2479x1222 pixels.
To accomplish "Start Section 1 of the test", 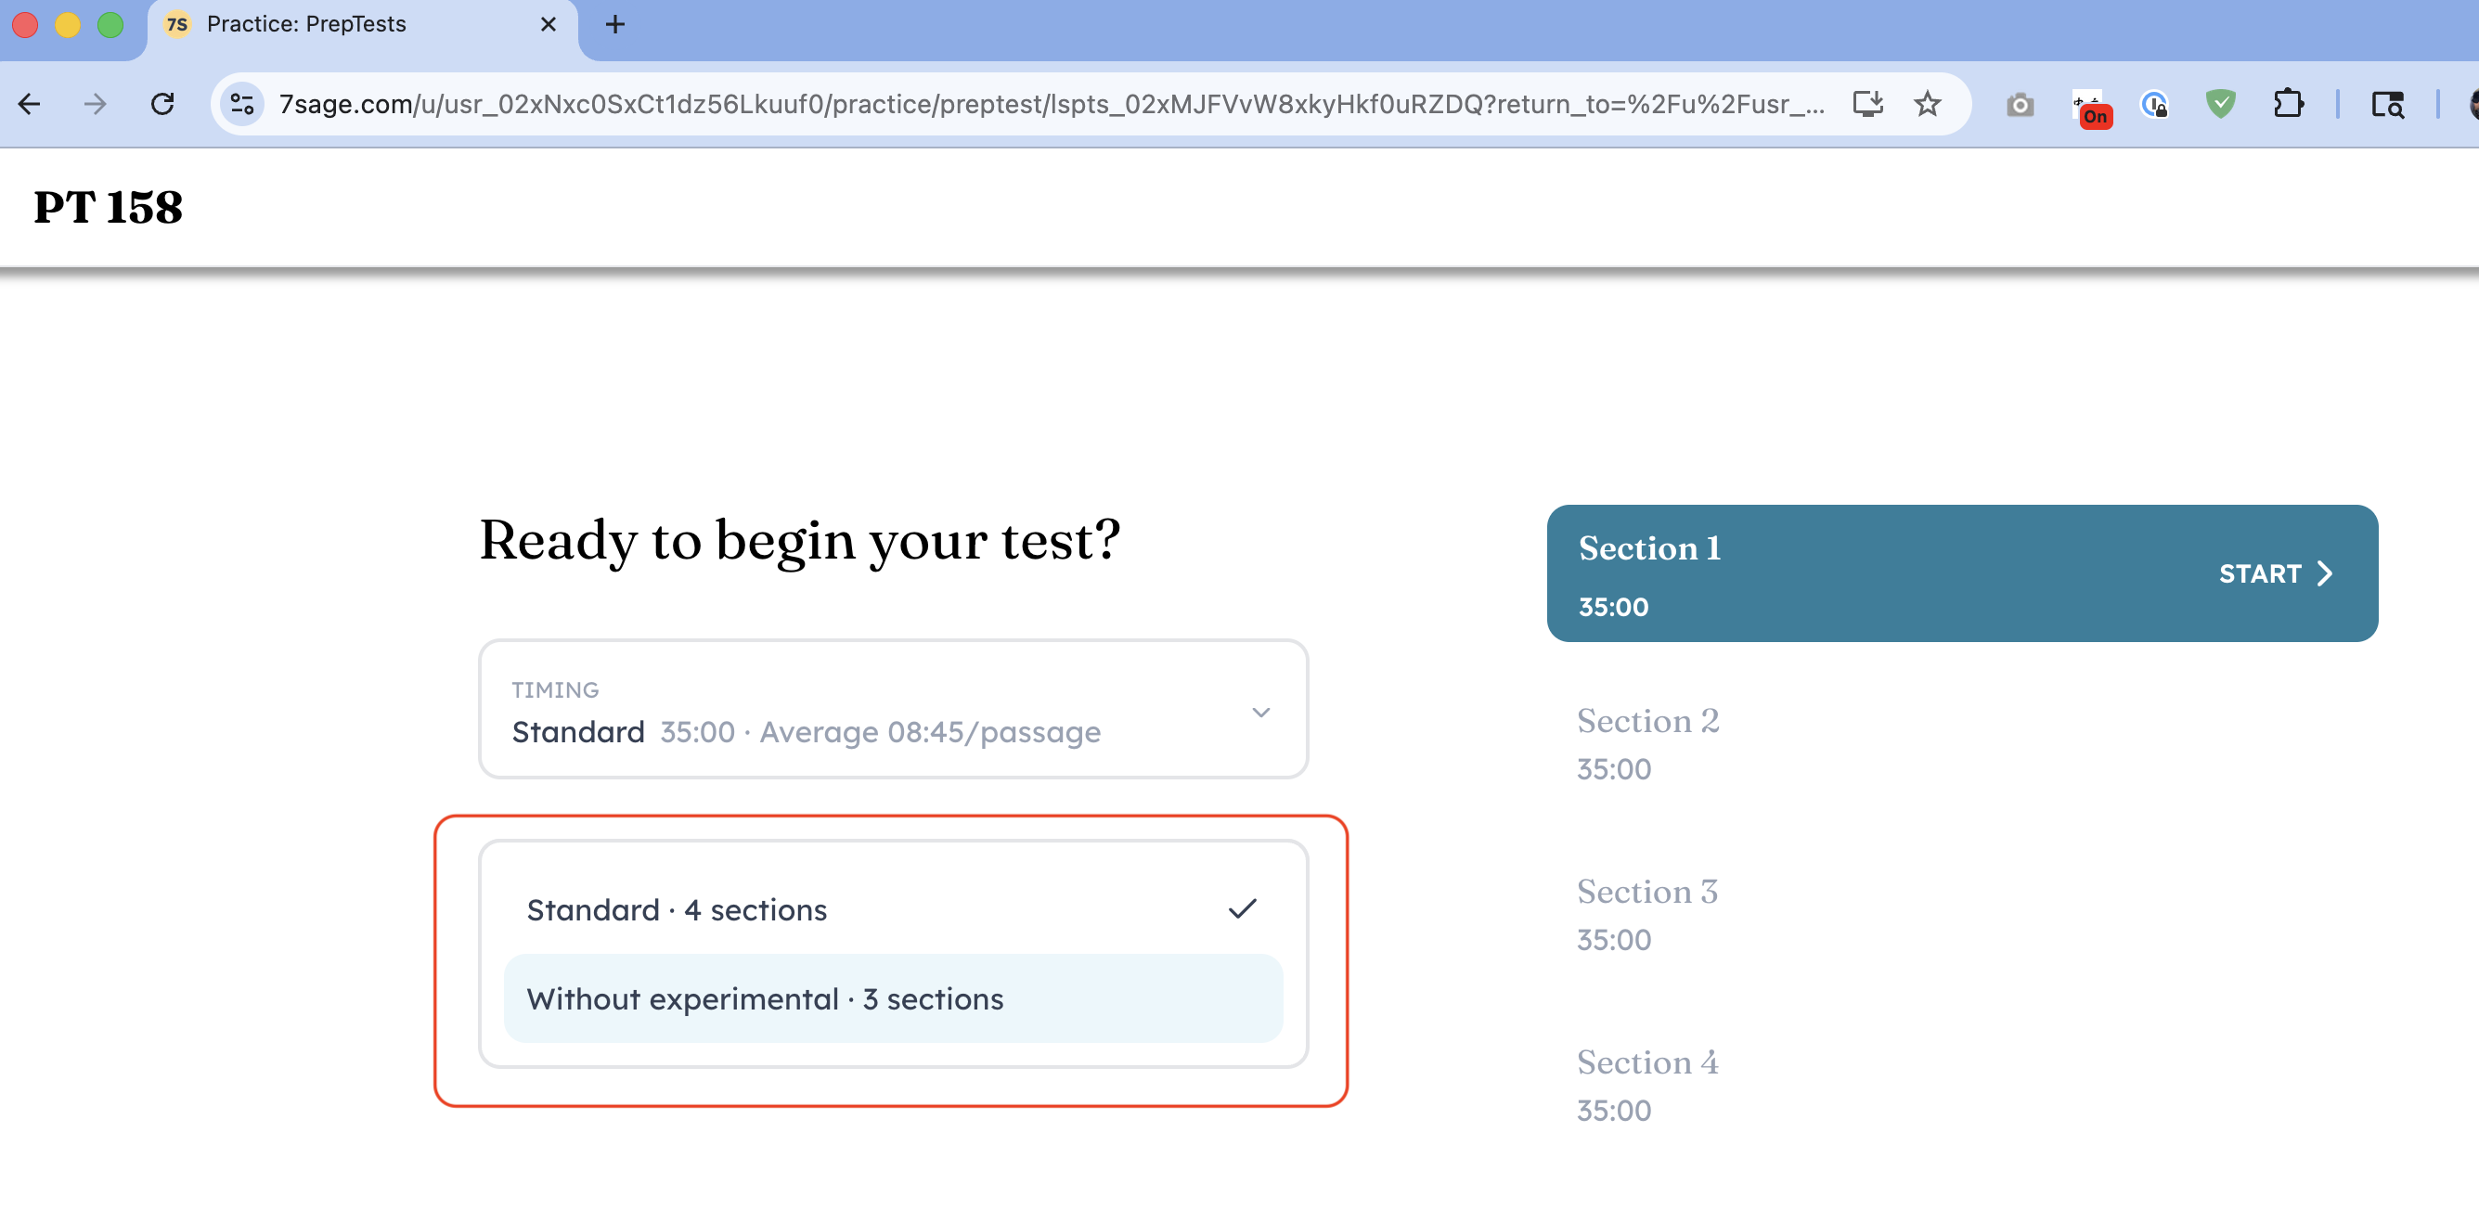I will click(x=2275, y=573).
